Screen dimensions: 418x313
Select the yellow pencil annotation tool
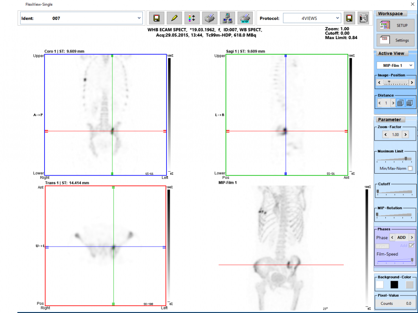tap(174, 18)
